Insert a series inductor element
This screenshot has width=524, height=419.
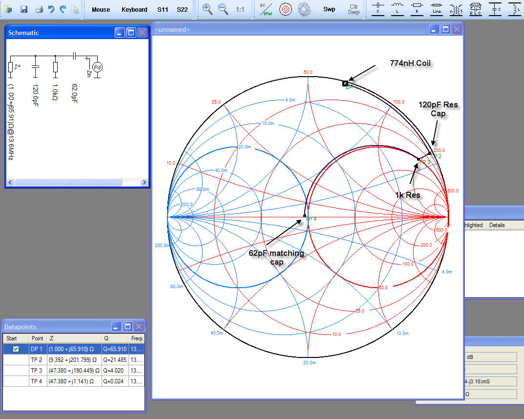[x=398, y=9]
